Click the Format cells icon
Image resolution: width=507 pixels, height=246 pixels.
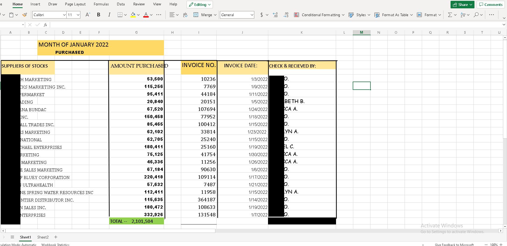[x=419, y=15]
